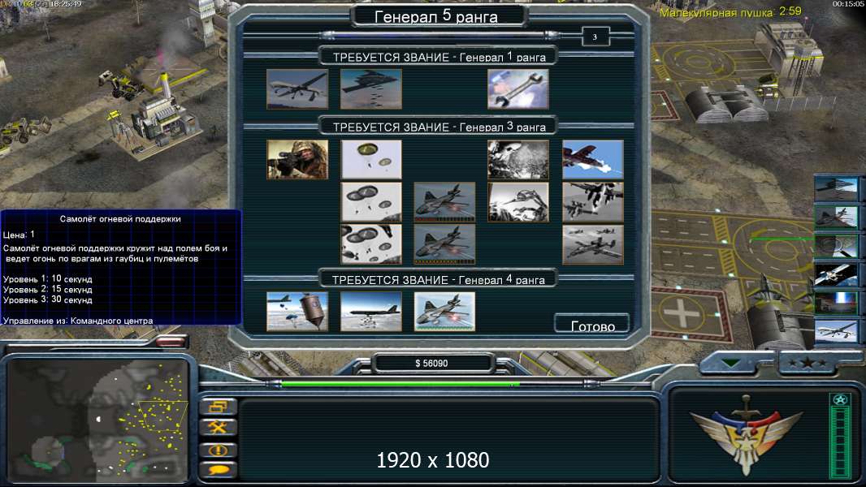The width and height of the screenshot is (866, 487).
Task: Open general powers using three-star button
Action: 808,364
